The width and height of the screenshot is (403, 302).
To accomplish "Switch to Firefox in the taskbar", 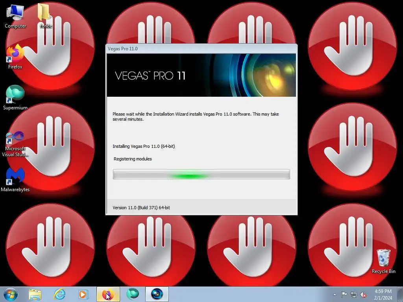I will coord(108,294).
